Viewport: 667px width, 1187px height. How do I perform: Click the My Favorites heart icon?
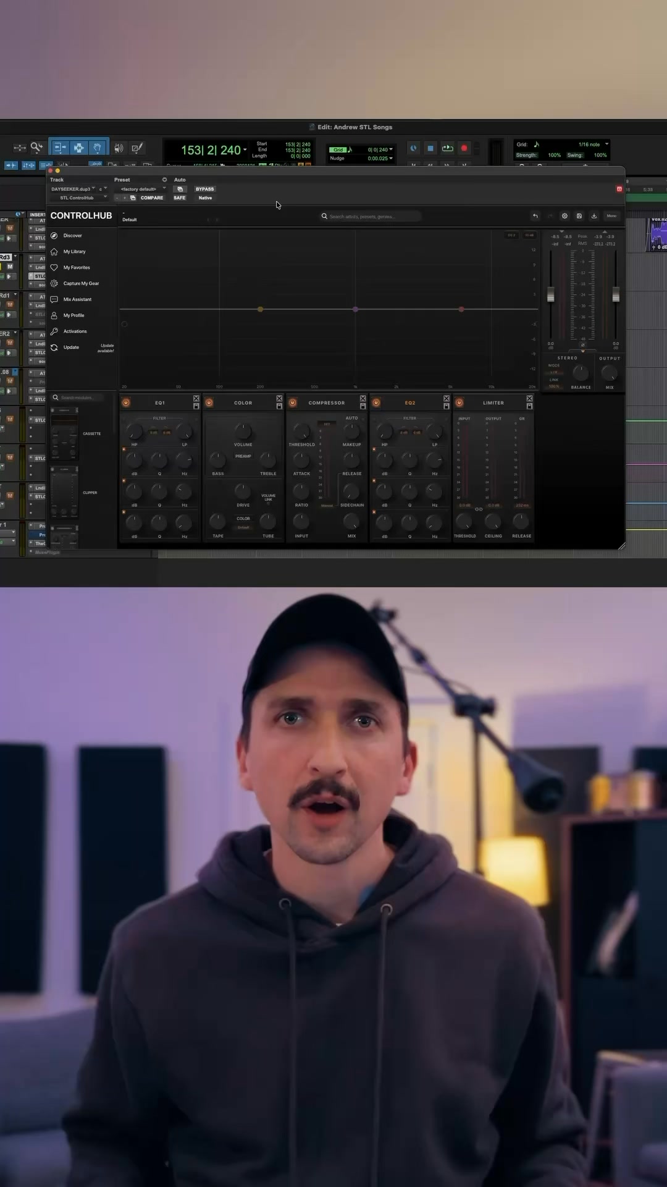coord(54,268)
